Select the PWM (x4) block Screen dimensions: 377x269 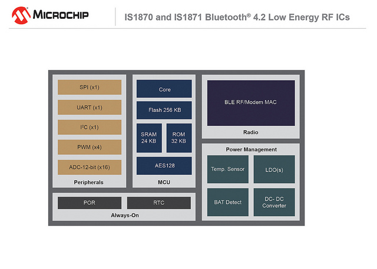(x=90, y=147)
